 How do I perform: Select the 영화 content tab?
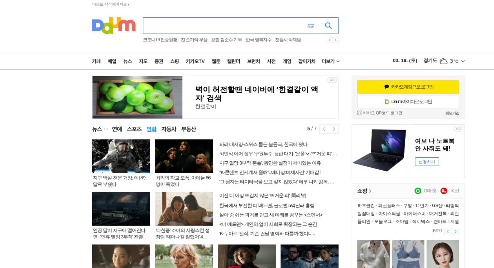(151, 129)
